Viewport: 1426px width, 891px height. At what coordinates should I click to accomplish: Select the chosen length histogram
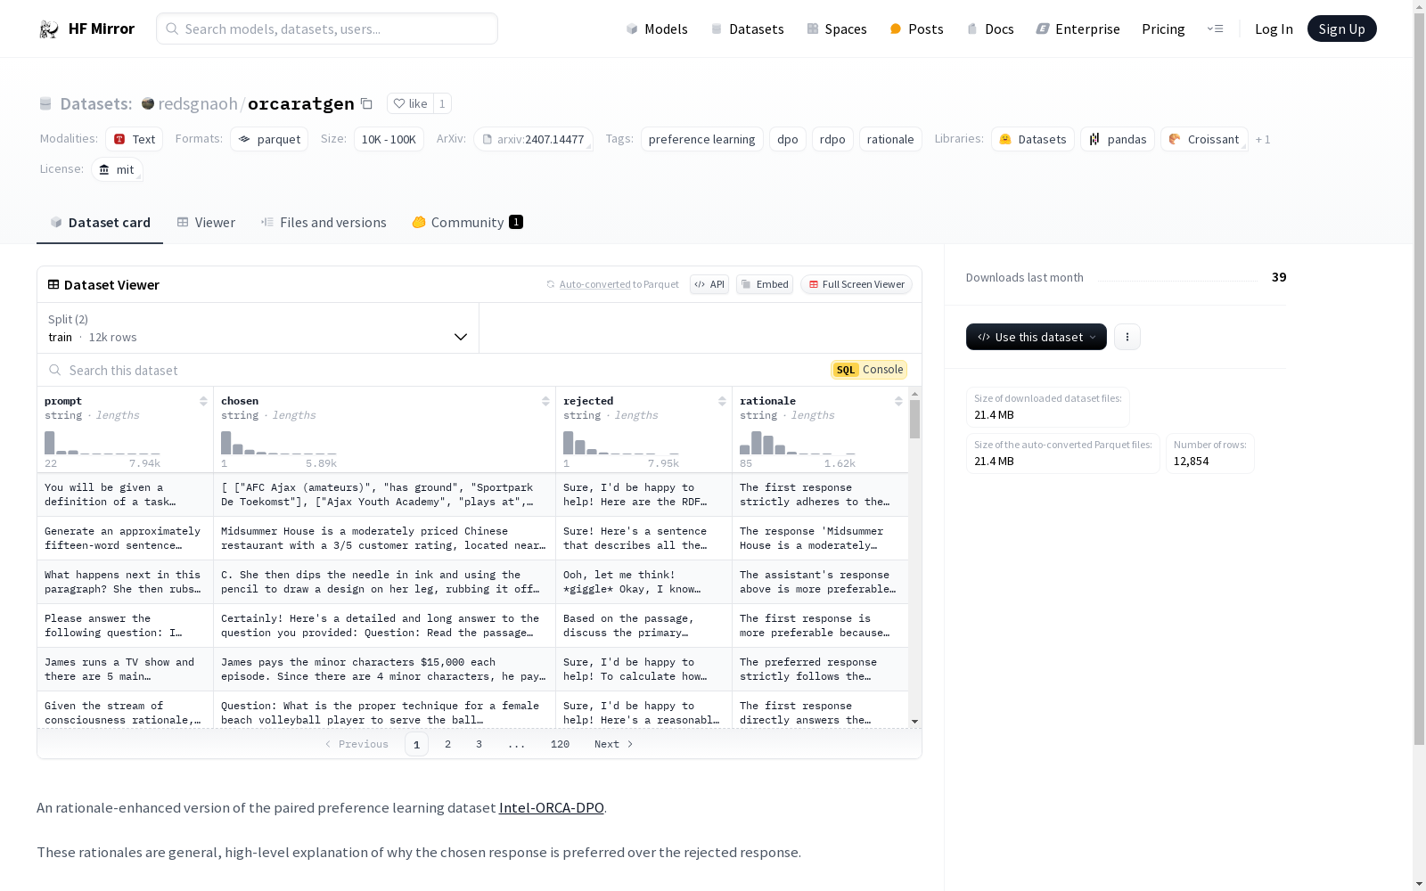[x=279, y=444]
